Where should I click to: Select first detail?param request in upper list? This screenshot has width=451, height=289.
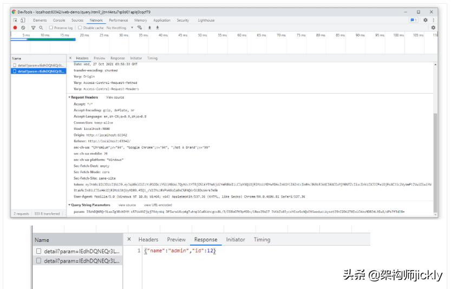[38, 65]
